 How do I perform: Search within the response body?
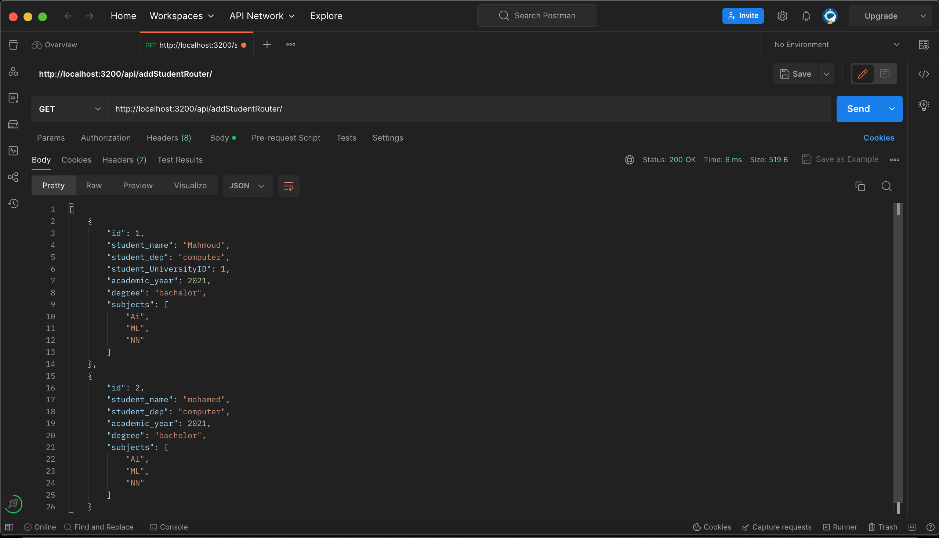pos(886,186)
